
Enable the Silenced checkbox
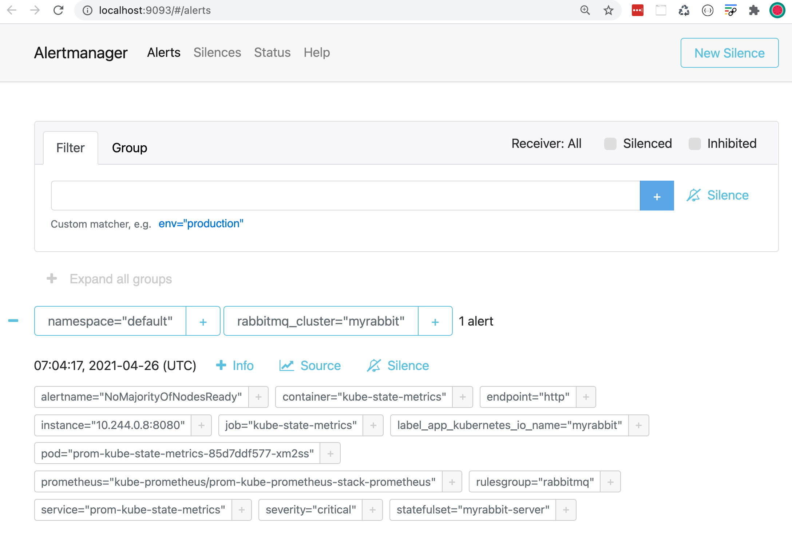(610, 144)
